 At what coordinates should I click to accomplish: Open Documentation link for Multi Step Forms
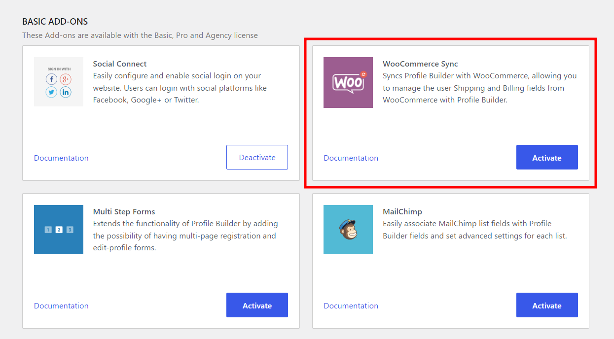(61, 306)
